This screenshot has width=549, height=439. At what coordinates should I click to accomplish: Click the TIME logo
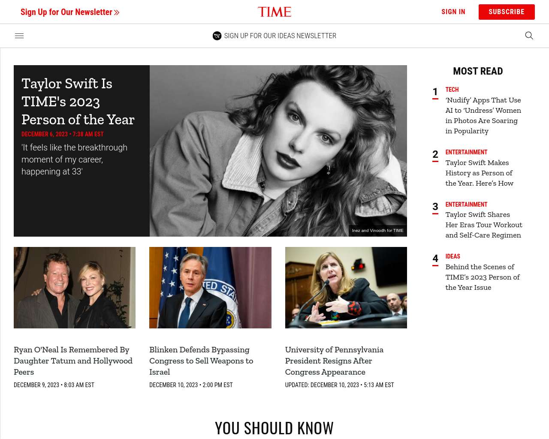coord(274,12)
